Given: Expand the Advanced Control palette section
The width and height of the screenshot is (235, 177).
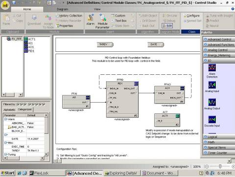Looking at the screenshot, I should coord(219,39).
